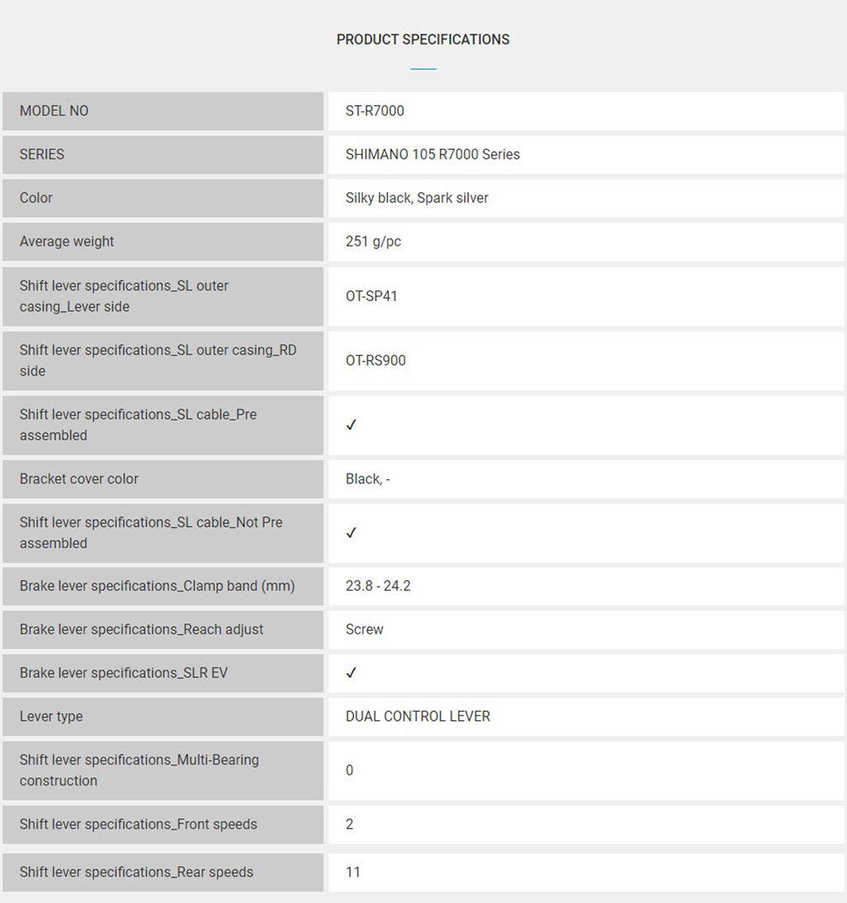847x903 pixels.
Task: Select the DUAL CONTROL LEVER value
Action: pyautogui.click(x=418, y=717)
